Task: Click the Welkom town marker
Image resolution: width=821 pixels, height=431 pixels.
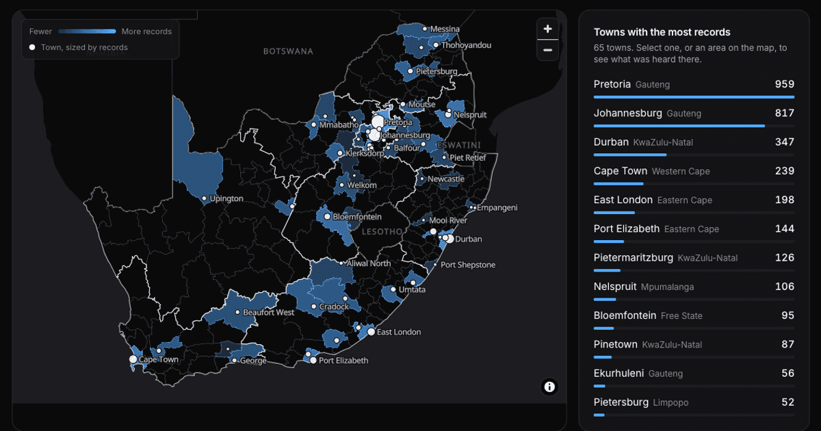Action: 341,185
